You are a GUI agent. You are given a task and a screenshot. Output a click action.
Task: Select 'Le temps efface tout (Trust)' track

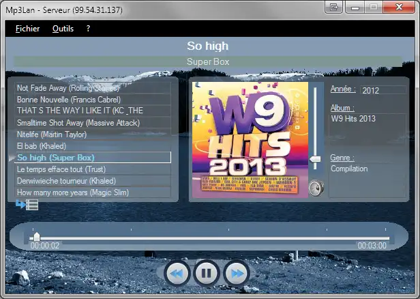(x=93, y=169)
